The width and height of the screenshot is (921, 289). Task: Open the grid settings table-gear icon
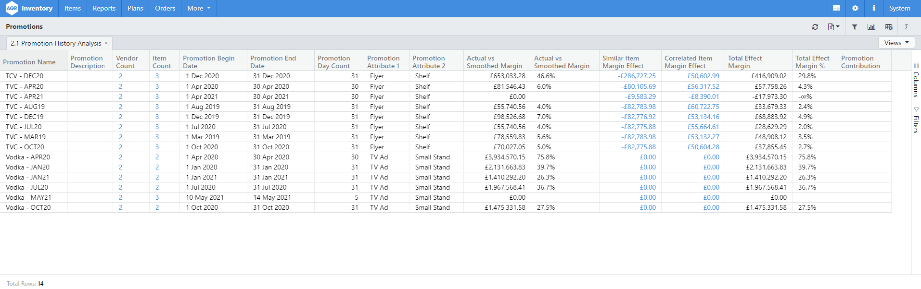point(889,27)
